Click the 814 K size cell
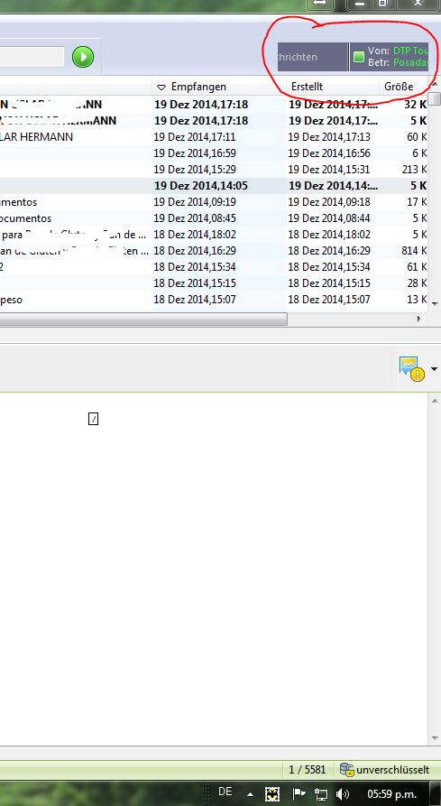Screen dimensions: 441x806 [415, 251]
